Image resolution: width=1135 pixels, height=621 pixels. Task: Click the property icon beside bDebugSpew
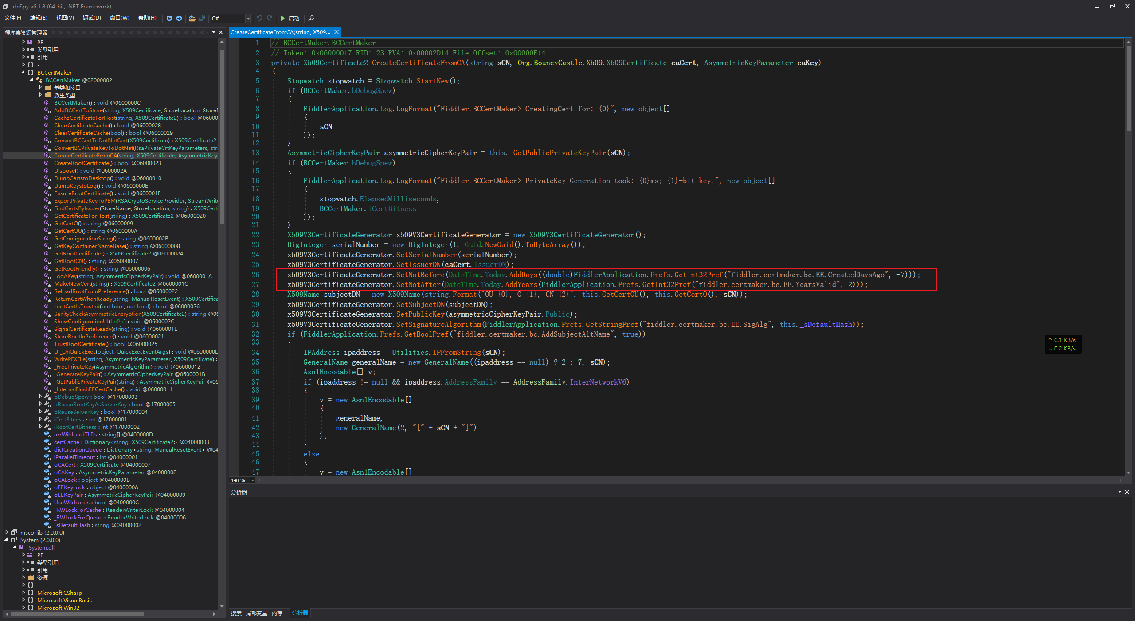[x=47, y=397]
